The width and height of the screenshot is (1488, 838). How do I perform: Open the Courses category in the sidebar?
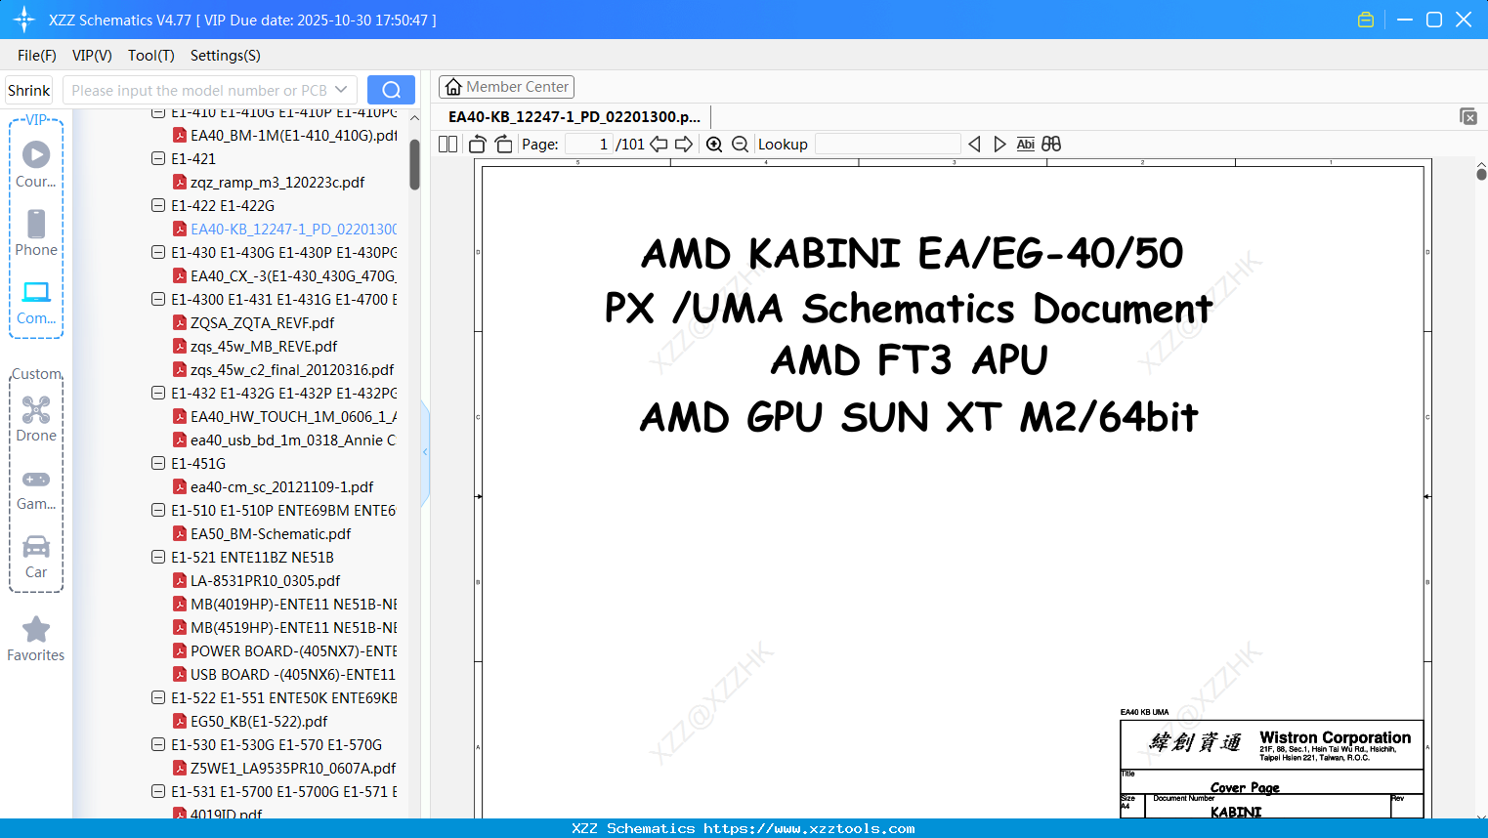[36, 164]
